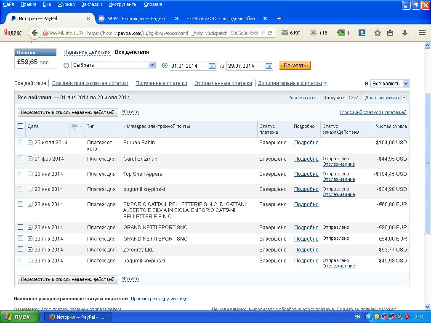
Task: Open the browser hamburger menu
Action: tap(422, 33)
